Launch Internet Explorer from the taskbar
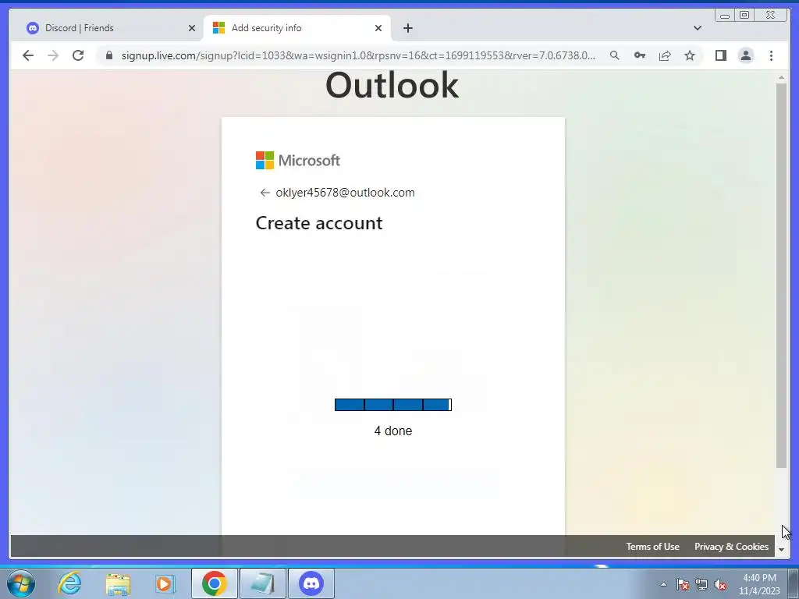 (69, 583)
